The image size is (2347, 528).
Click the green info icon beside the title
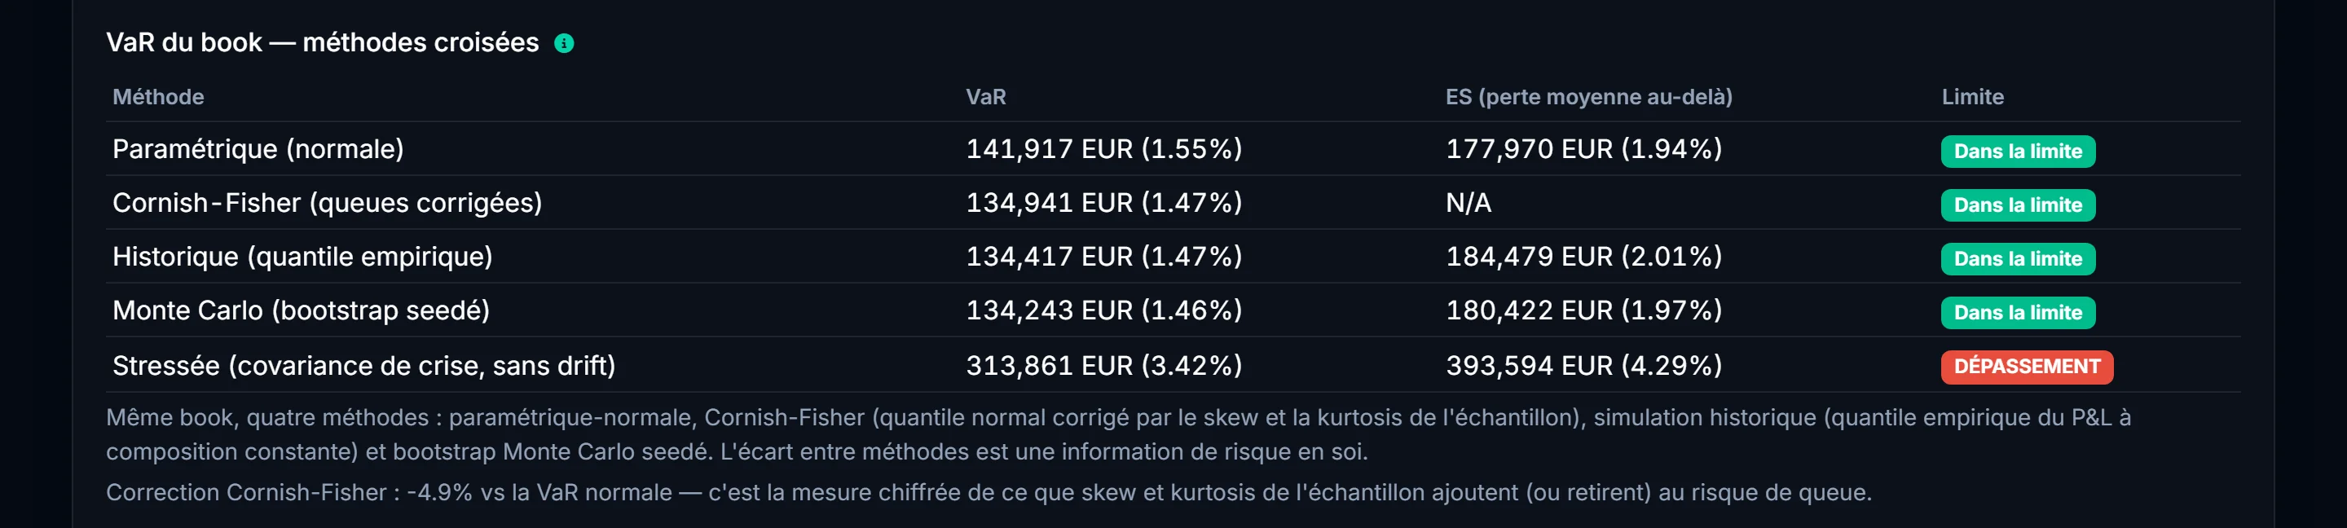coord(564,43)
